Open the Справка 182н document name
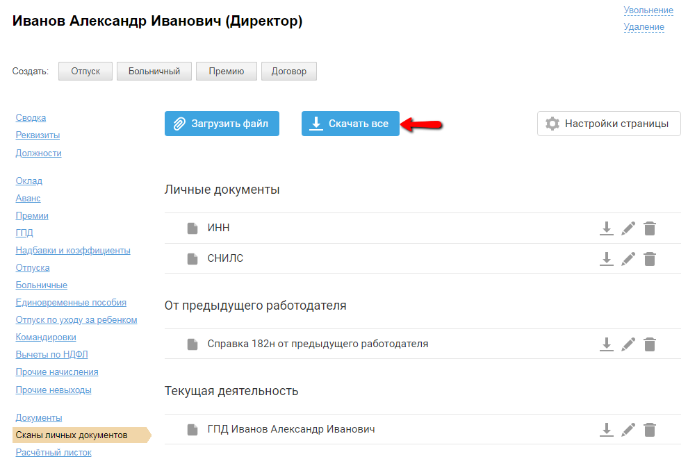 [x=318, y=344]
